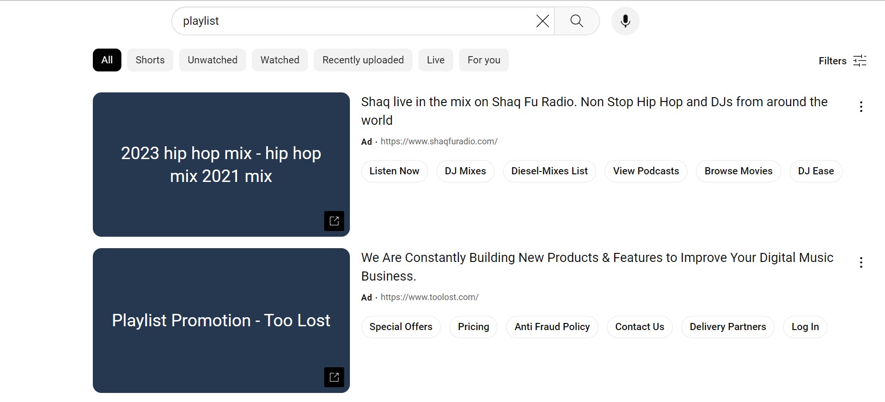Click the Pricing button
885x402 pixels.
pyautogui.click(x=473, y=327)
